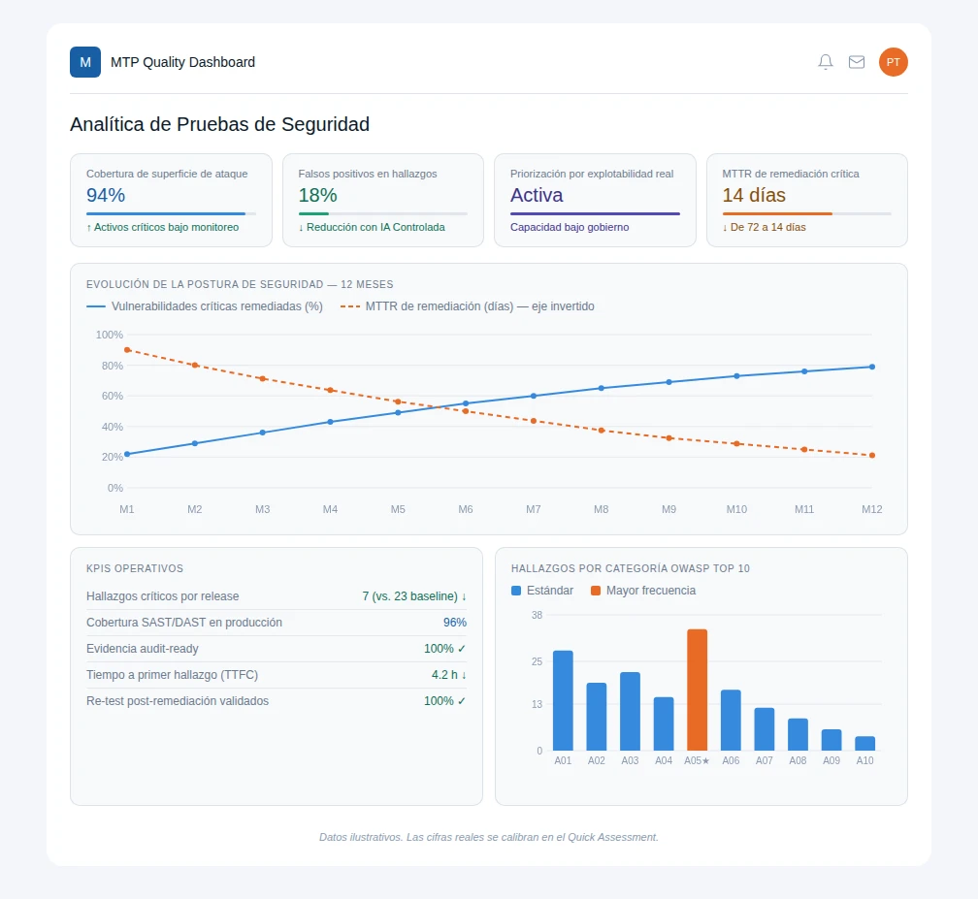Screen dimensions: 978x899
Task: Click the MTP Quality Dashboard title
Action: click(182, 62)
